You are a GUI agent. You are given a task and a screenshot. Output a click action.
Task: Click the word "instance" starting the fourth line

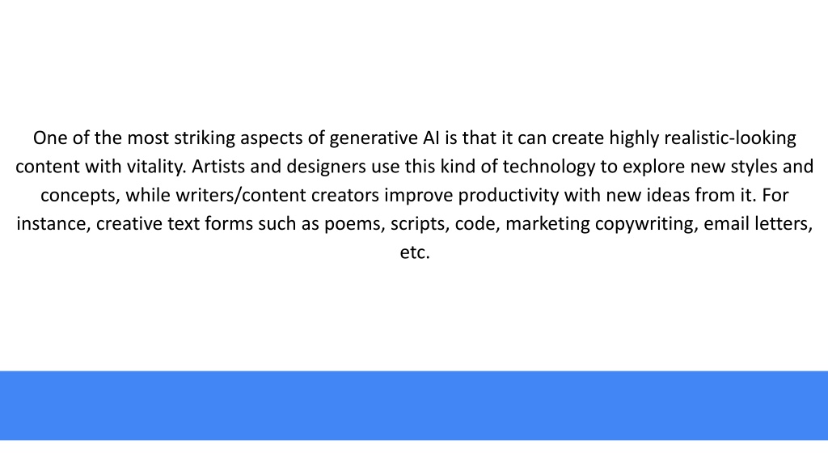(x=54, y=224)
